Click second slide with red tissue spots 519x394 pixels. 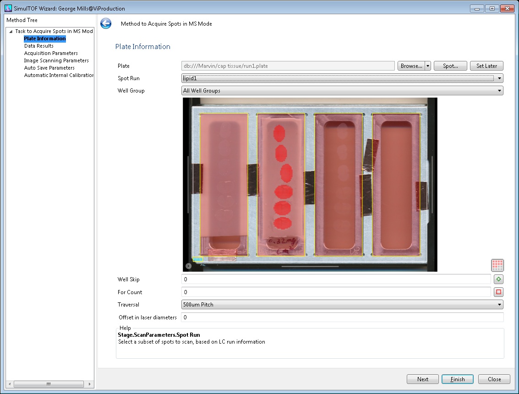point(281,185)
